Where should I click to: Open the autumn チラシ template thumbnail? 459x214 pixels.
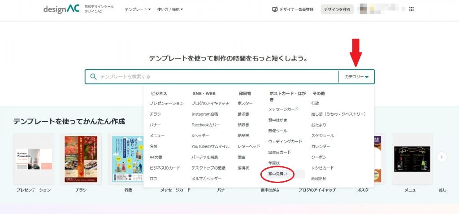[x=81, y=159]
